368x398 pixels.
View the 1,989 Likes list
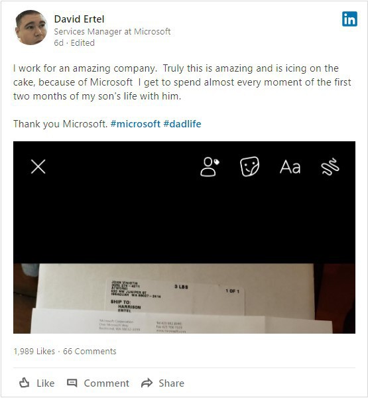click(x=34, y=352)
